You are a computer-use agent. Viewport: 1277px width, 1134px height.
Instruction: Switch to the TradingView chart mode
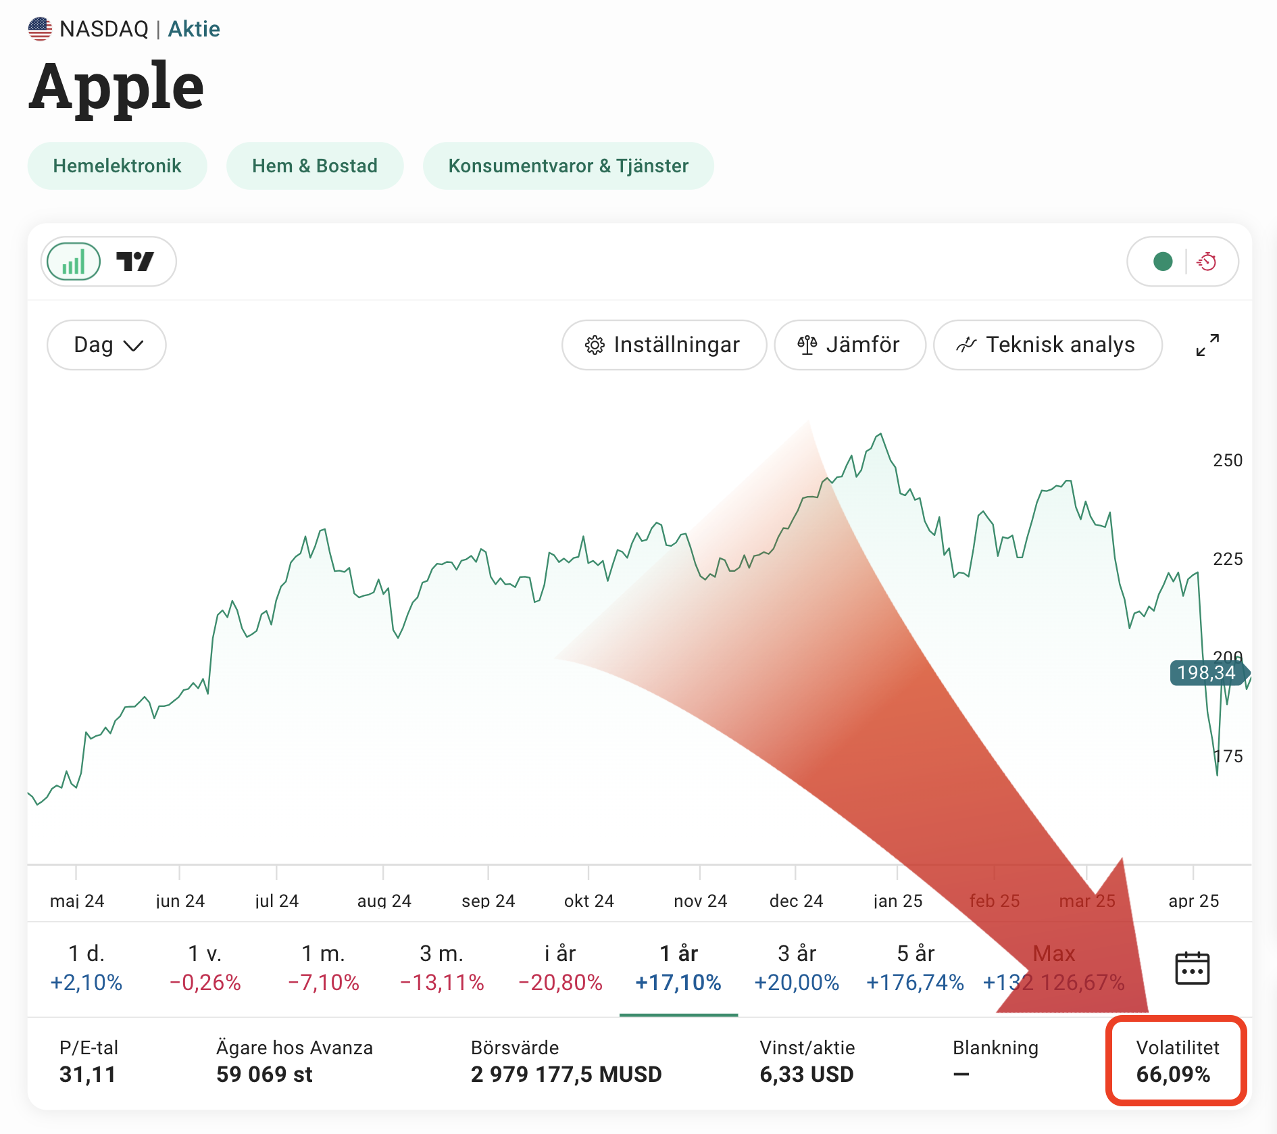pyautogui.click(x=135, y=262)
